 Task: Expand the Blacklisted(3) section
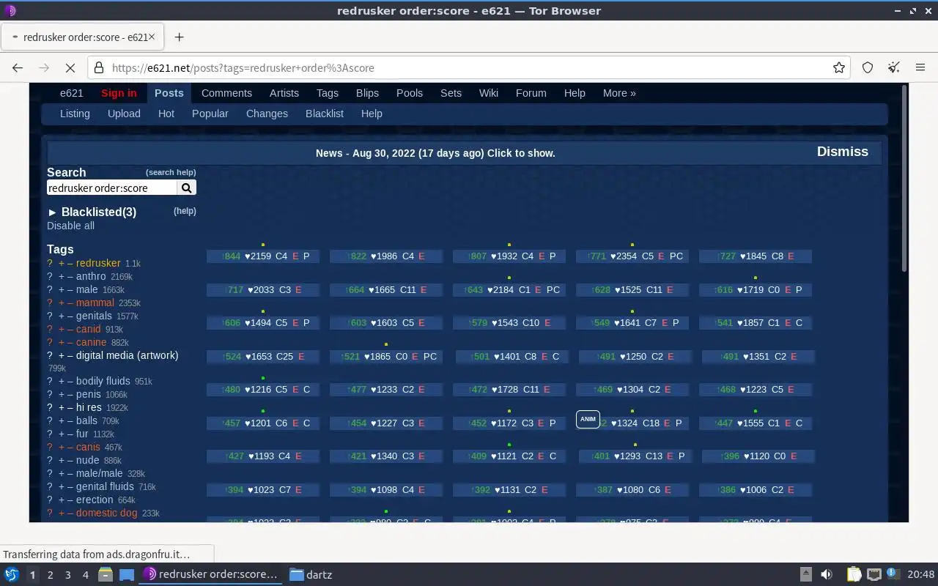pyautogui.click(x=92, y=212)
